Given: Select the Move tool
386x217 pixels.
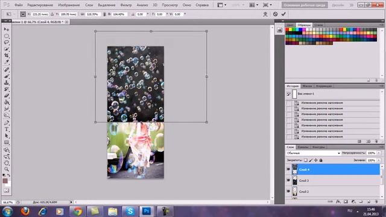Looking at the screenshot, I should point(7,30).
